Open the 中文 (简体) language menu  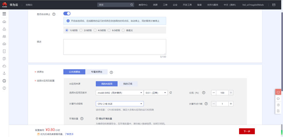coord(230,5)
